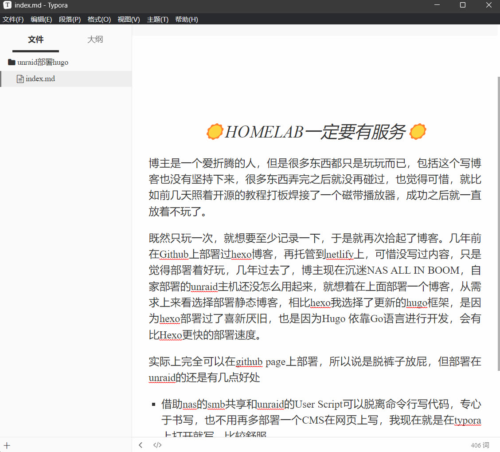The height and width of the screenshot is (452, 500).
Task: Collapse sidebar with the left chevron icon
Action: point(141,445)
